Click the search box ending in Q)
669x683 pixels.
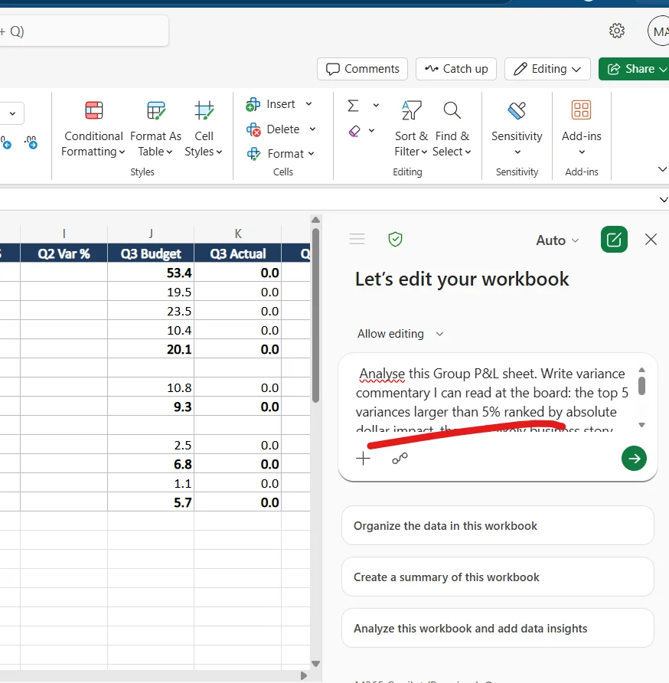83,31
